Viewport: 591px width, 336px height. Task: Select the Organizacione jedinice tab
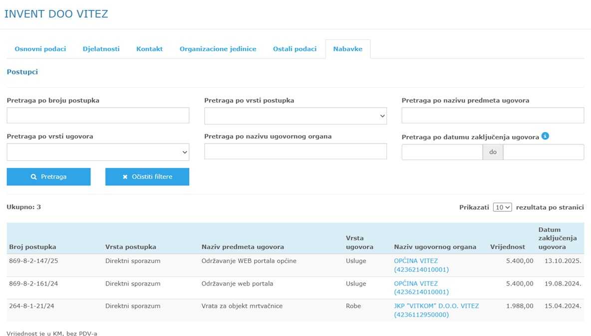[218, 49]
